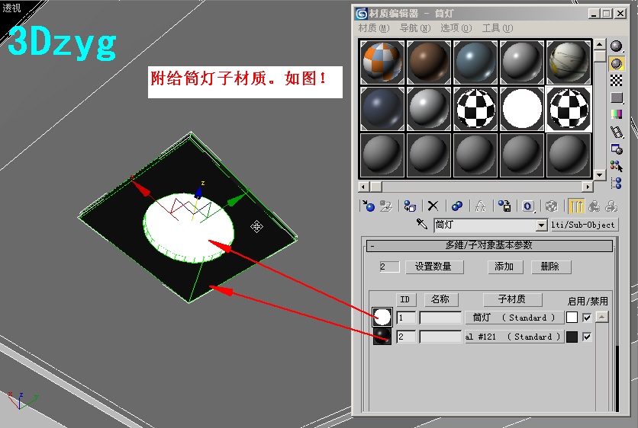Click the sample slots scroll up arrow

tap(600, 44)
